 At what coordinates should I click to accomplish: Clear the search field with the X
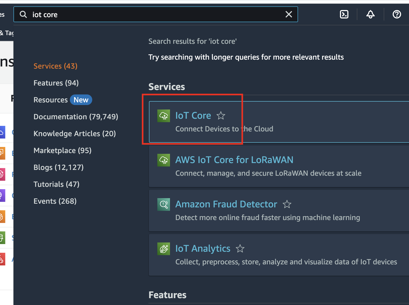click(289, 15)
